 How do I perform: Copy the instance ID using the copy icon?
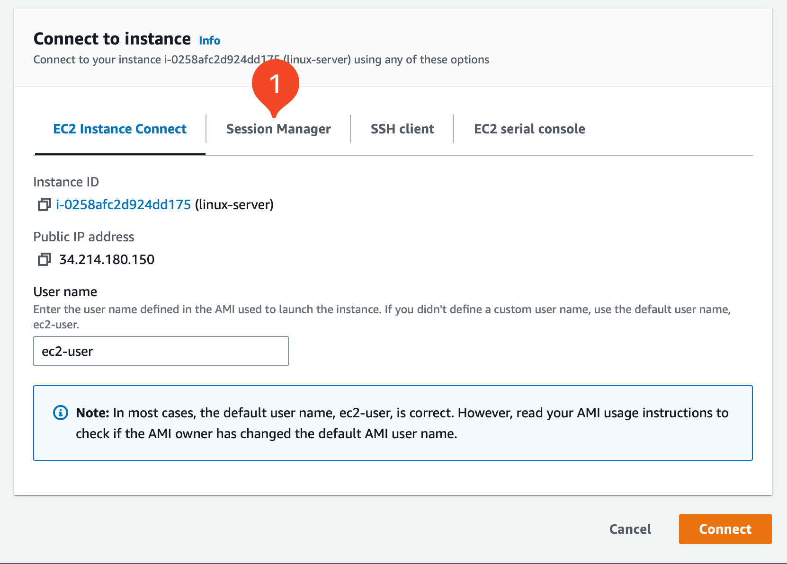click(x=44, y=205)
